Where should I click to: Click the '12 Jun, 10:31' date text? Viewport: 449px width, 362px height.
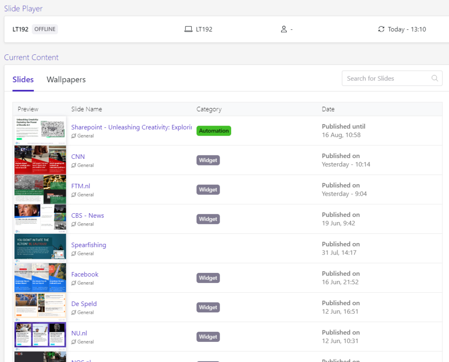340,341
